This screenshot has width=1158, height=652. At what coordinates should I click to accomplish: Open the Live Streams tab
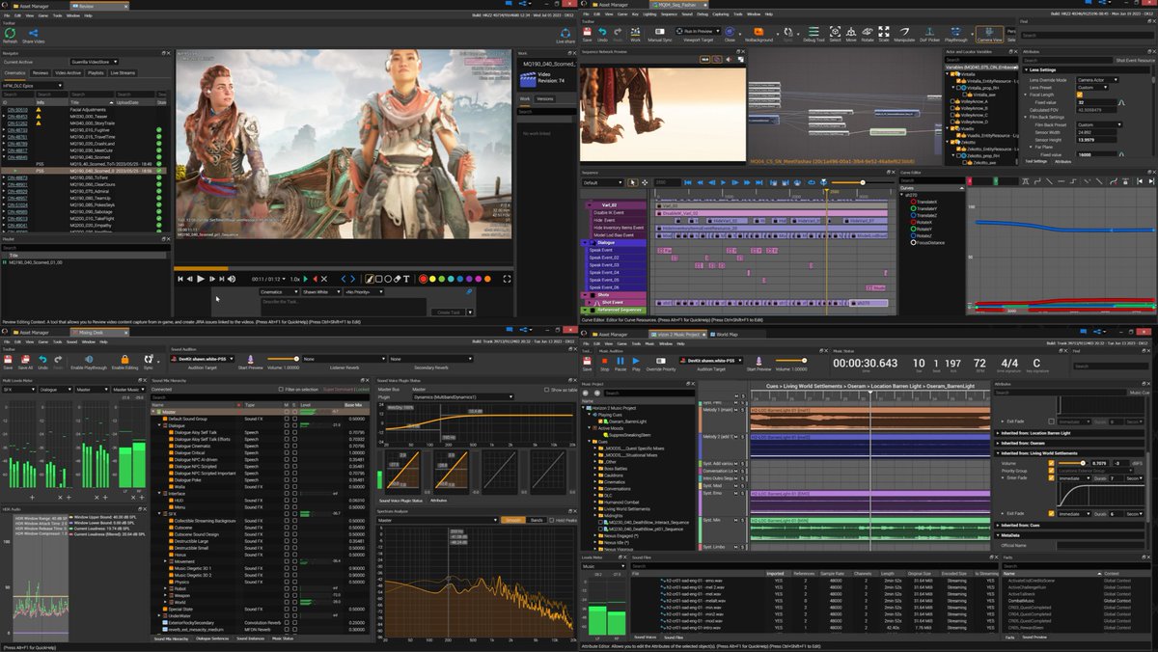(x=123, y=73)
